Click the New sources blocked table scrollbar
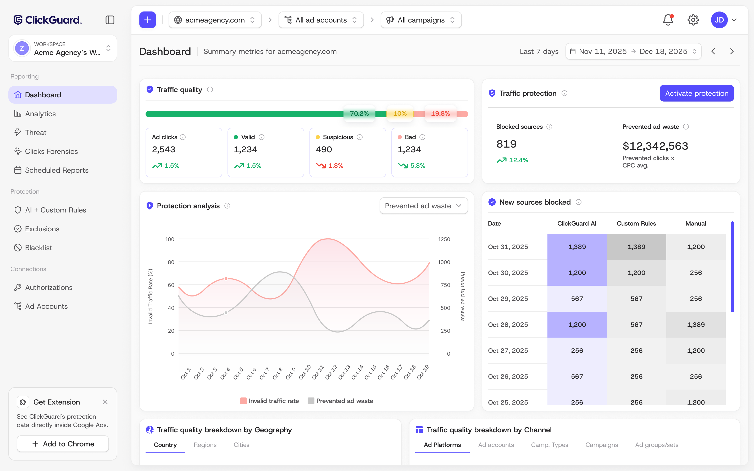The image size is (754, 471). coord(732,267)
